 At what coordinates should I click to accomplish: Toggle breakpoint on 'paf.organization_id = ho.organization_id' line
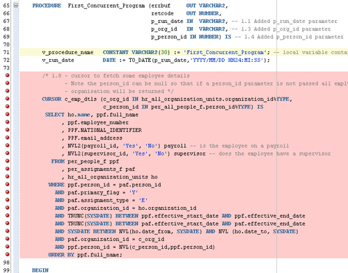point(8,208)
